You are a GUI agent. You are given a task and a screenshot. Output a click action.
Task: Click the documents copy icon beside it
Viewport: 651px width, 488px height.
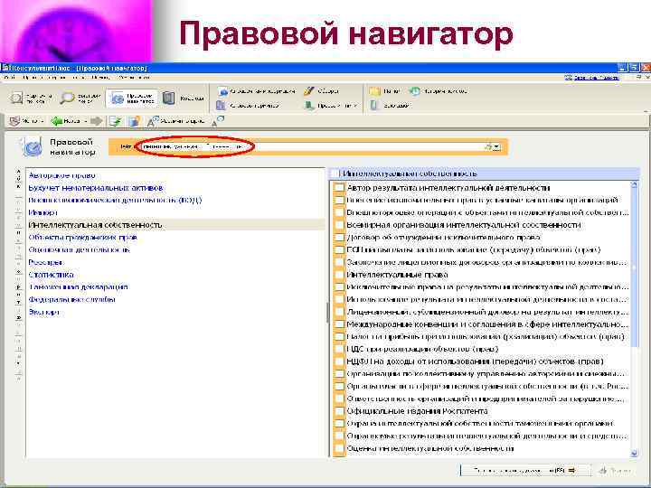pyautogui.click(x=134, y=121)
